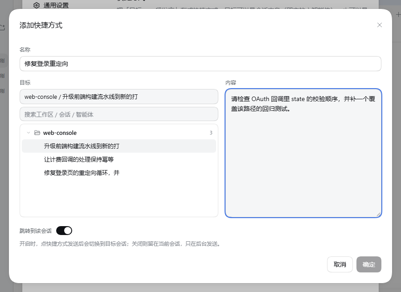Close the 添加快捷方式 dialog
The image size is (401, 292).
point(380,25)
